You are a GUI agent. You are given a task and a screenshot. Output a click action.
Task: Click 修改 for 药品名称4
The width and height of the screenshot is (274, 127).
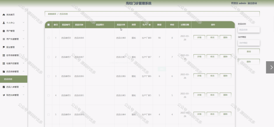pos(212,114)
